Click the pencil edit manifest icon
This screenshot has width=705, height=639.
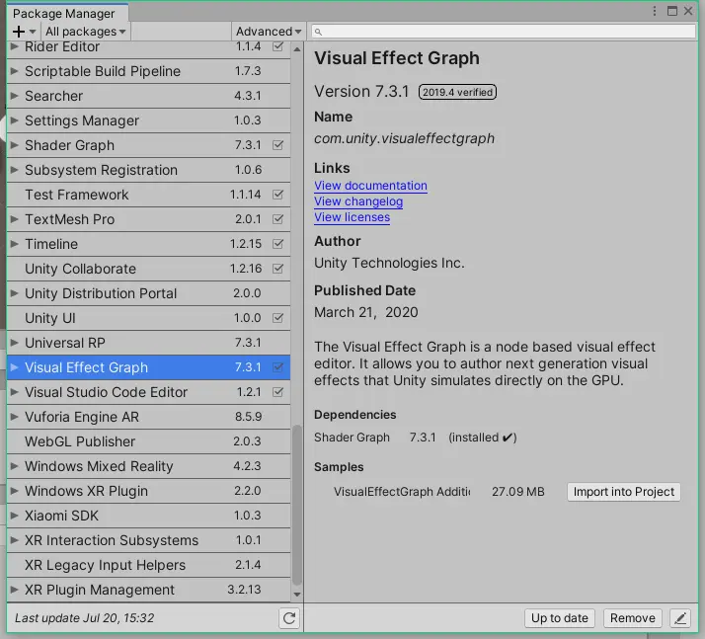(680, 618)
